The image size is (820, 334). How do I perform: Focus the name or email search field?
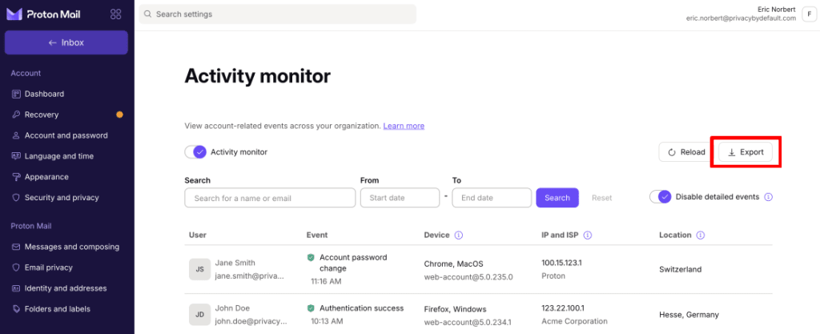pyautogui.click(x=270, y=198)
